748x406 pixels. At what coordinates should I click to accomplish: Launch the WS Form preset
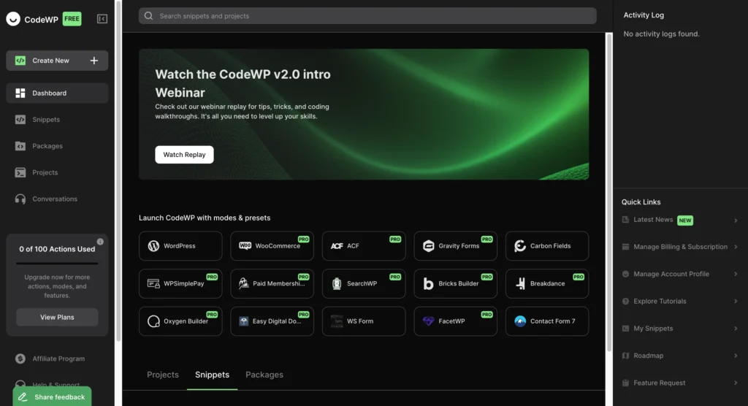(x=364, y=321)
